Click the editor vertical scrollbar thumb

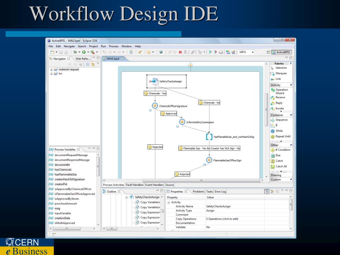[267, 110]
